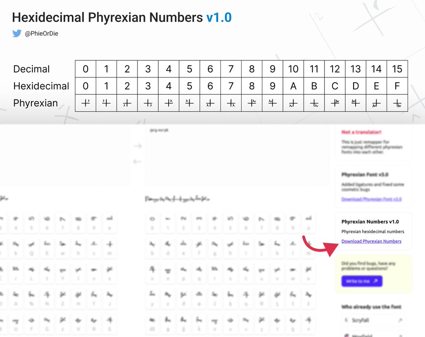425x337 pixels.
Task: Click the @PhieOrDie Twitter handle
Action: pos(41,34)
